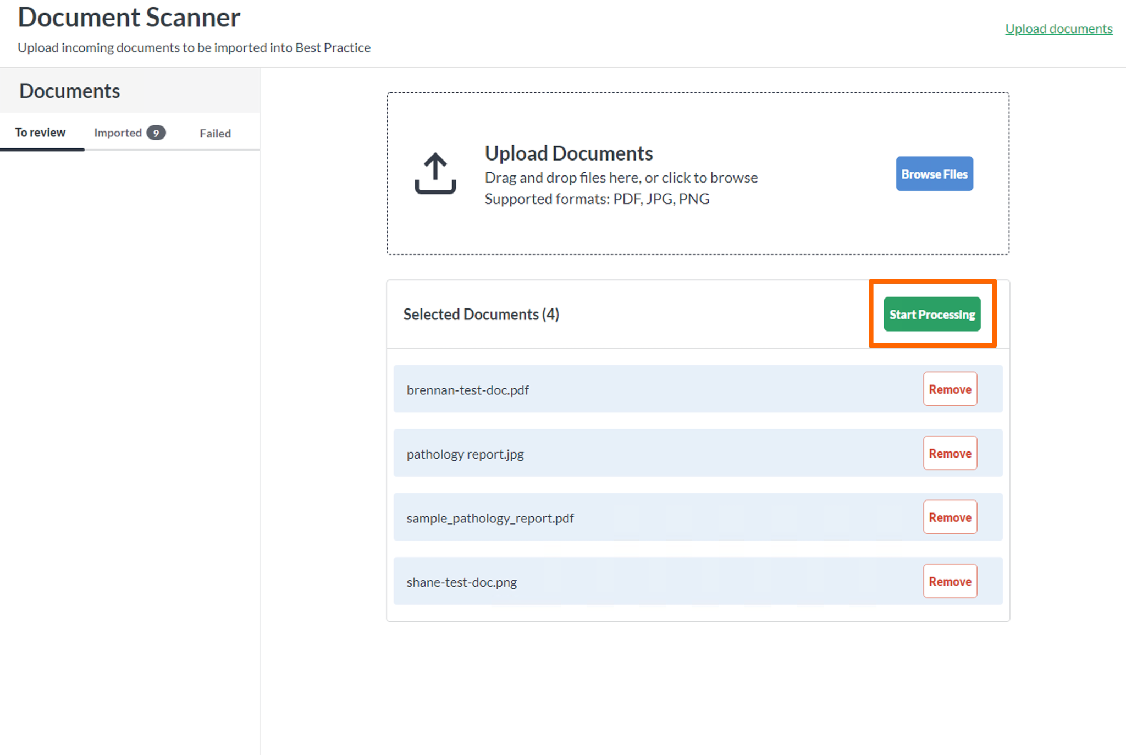Start processing the selected documents
Viewport: 1126px width, 755px height.
click(x=932, y=314)
